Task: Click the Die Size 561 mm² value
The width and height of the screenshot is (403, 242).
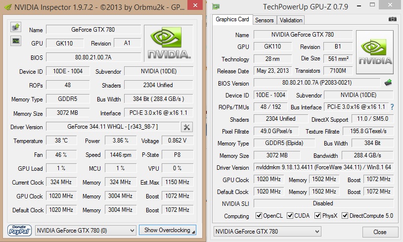Action: (x=338, y=58)
